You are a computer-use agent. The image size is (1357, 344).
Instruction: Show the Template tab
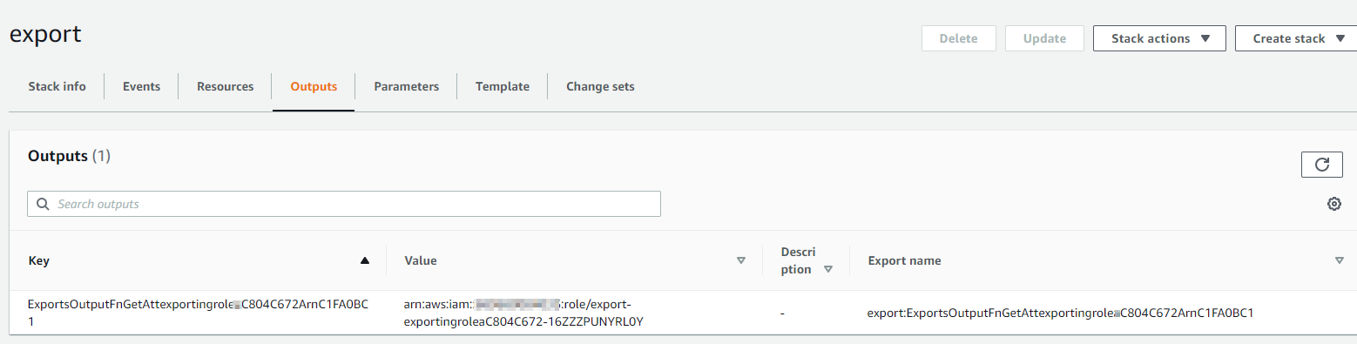(x=502, y=86)
